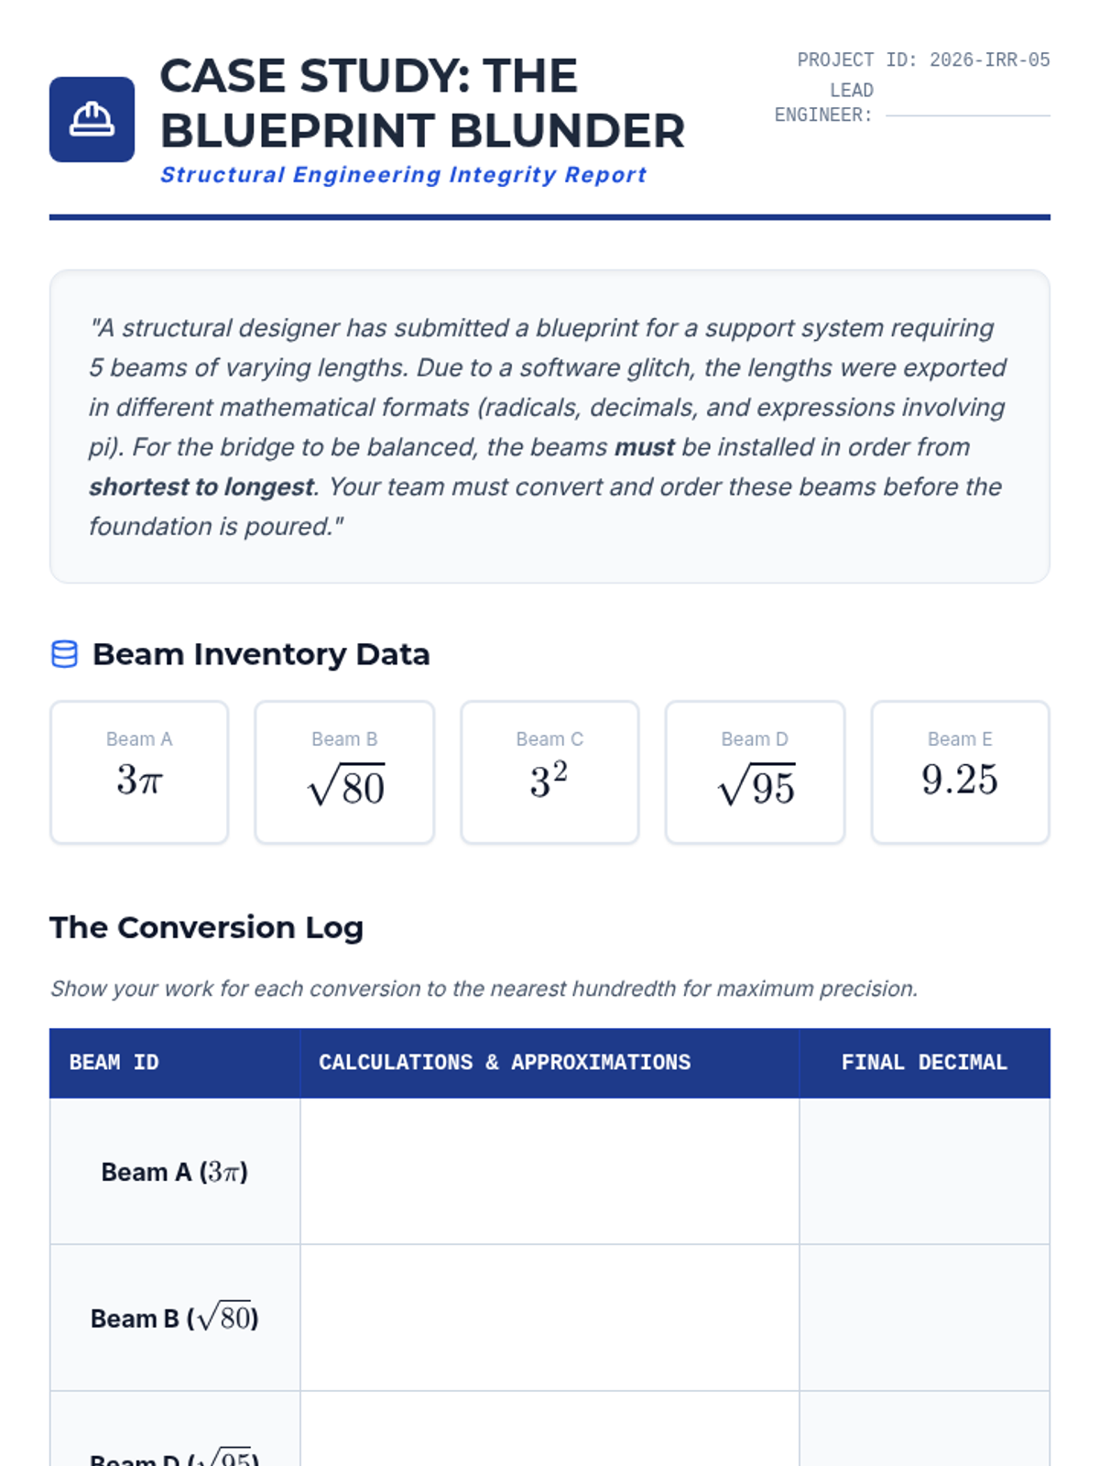Image resolution: width=1099 pixels, height=1466 pixels.
Task: Click the scenario description quote box
Action: pyautogui.click(x=549, y=426)
